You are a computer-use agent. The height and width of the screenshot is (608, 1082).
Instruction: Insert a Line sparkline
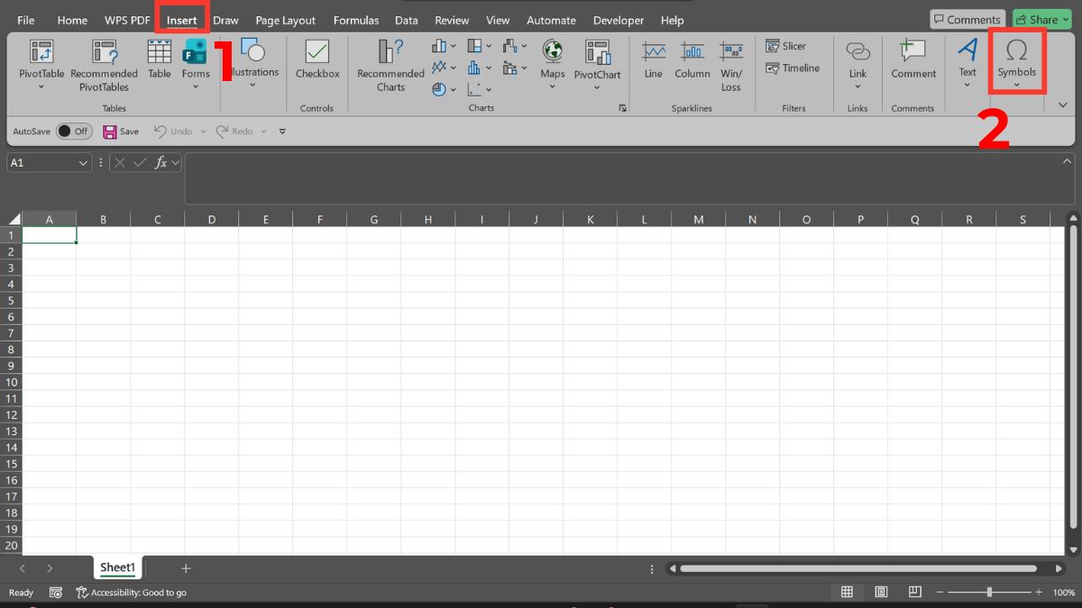click(x=653, y=63)
